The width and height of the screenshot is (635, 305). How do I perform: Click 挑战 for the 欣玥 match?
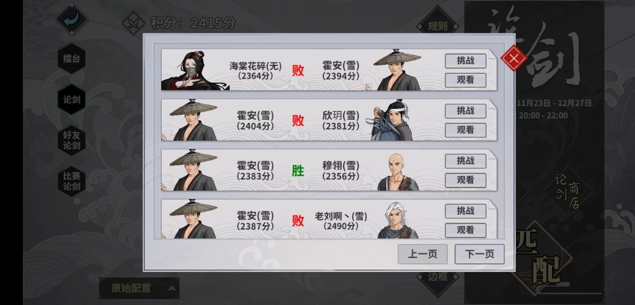[x=465, y=111]
